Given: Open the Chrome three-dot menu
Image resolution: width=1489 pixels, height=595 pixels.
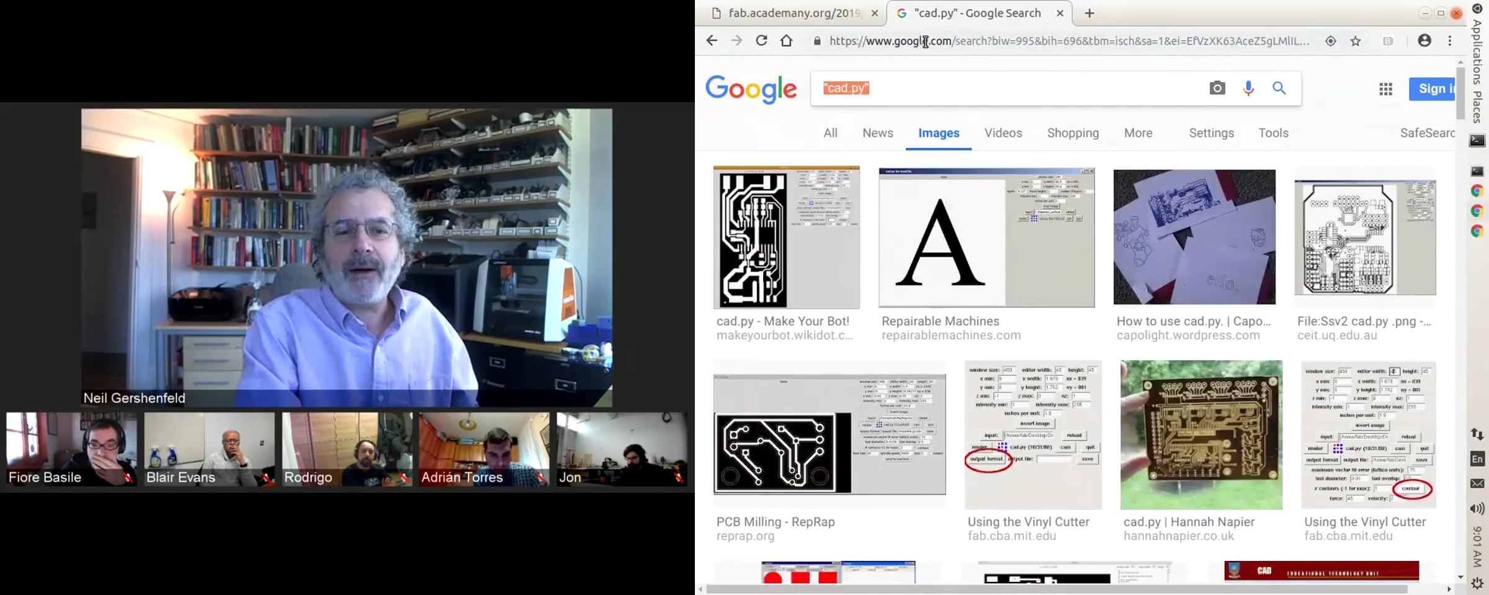Looking at the screenshot, I should pos(1450,41).
